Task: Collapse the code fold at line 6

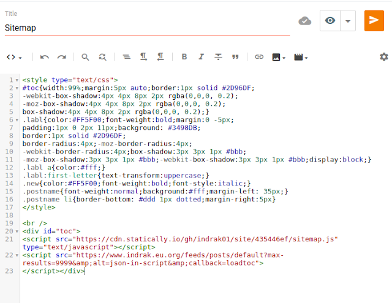Action: click(x=17, y=120)
